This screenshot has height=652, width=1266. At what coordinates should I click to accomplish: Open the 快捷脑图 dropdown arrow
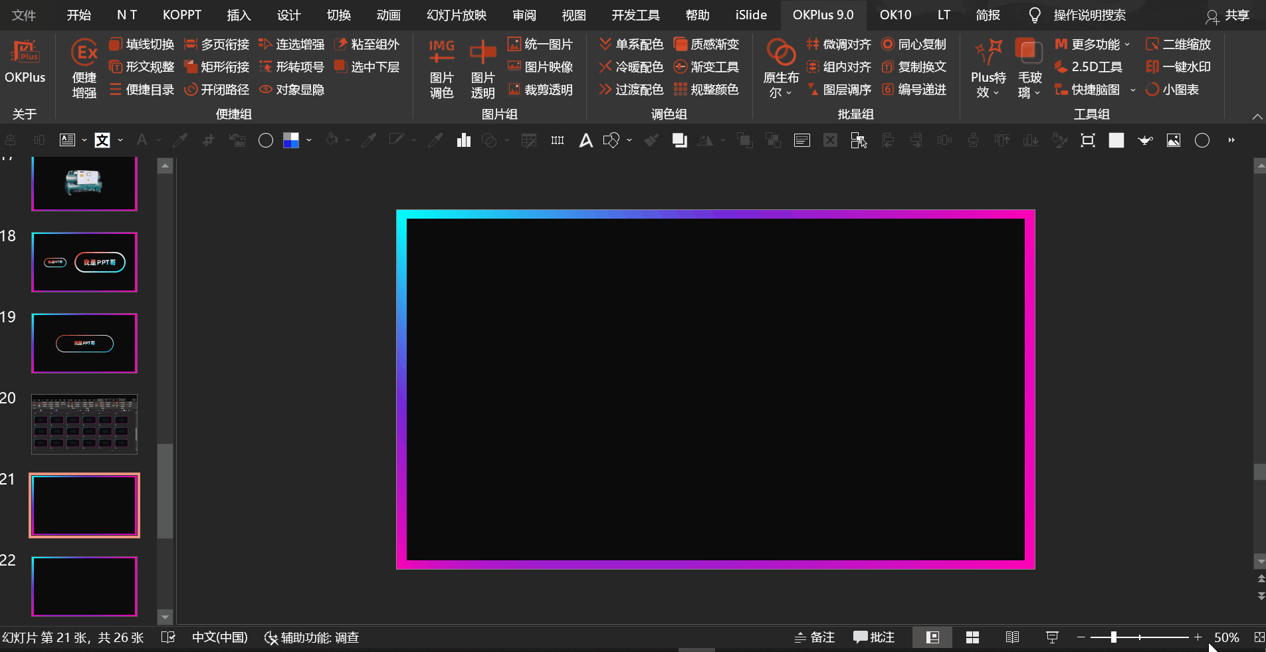(1132, 90)
